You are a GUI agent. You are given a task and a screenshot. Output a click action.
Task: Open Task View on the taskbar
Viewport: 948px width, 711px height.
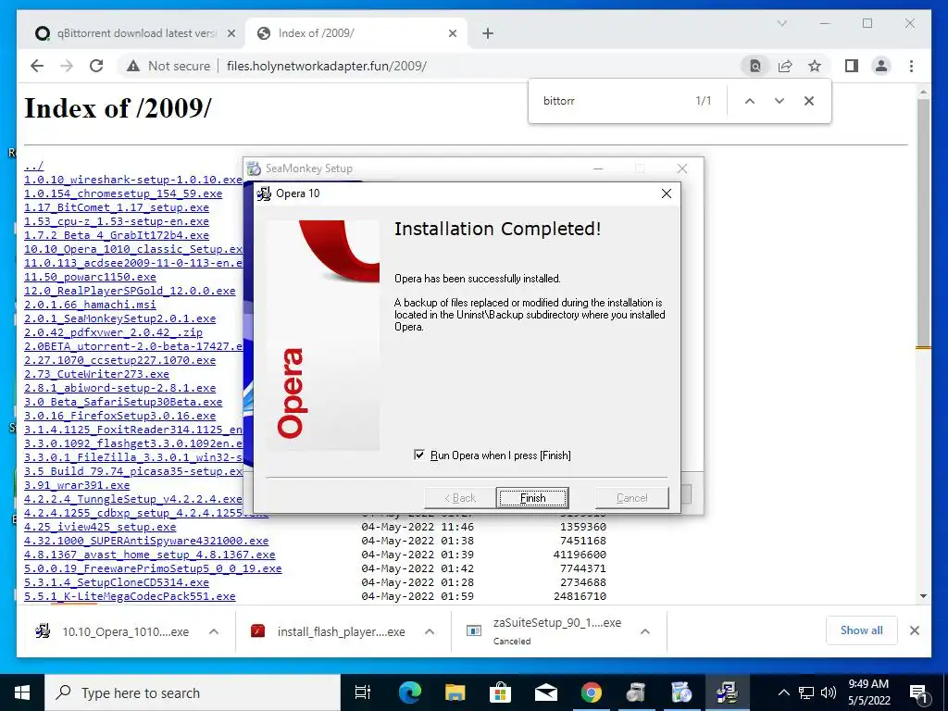[363, 692]
